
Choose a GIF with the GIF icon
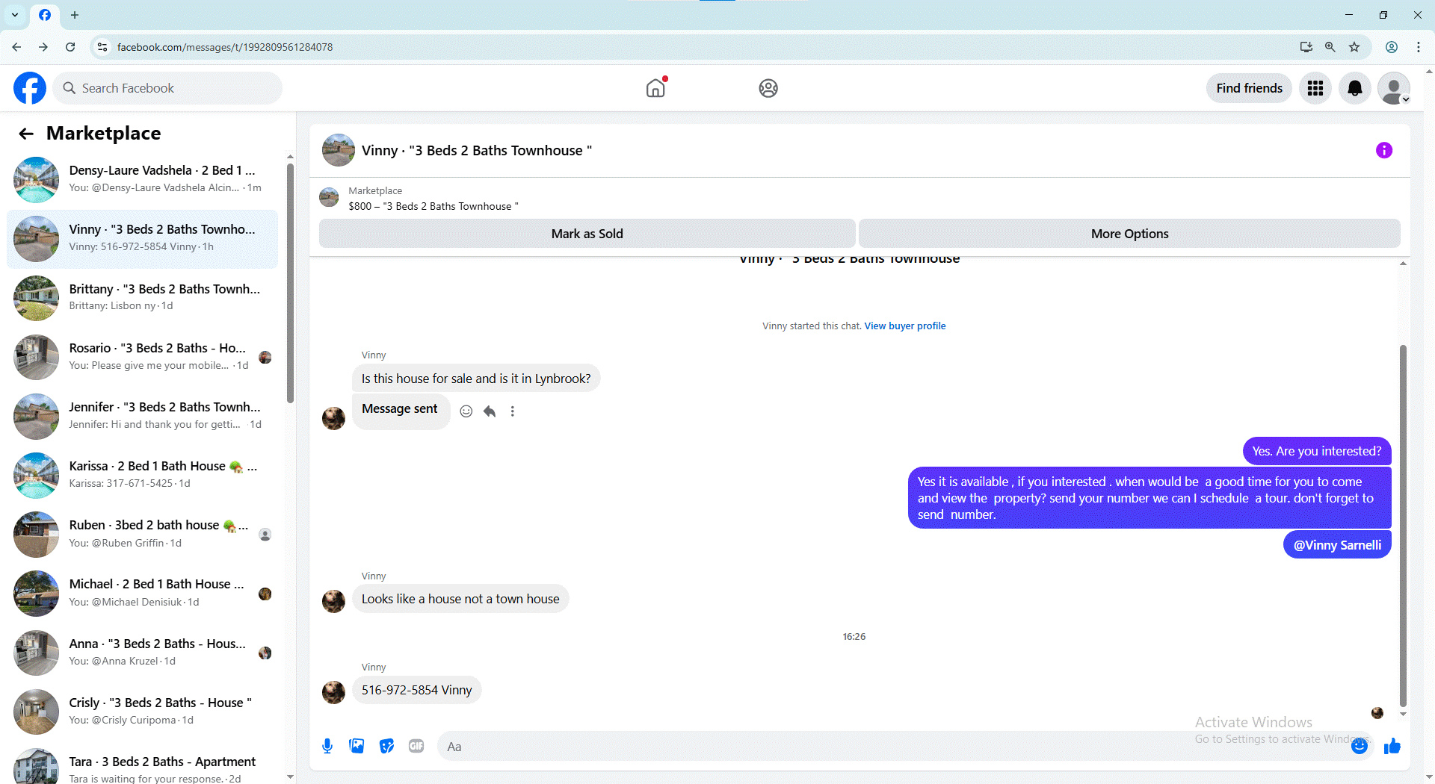pyautogui.click(x=416, y=746)
